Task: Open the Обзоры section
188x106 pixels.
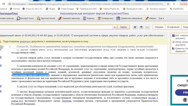Action: (x=151, y=18)
